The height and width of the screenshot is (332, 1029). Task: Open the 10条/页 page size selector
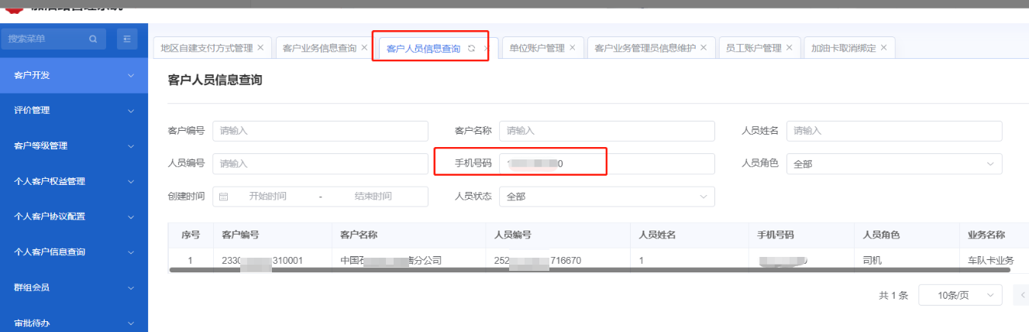(960, 295)
